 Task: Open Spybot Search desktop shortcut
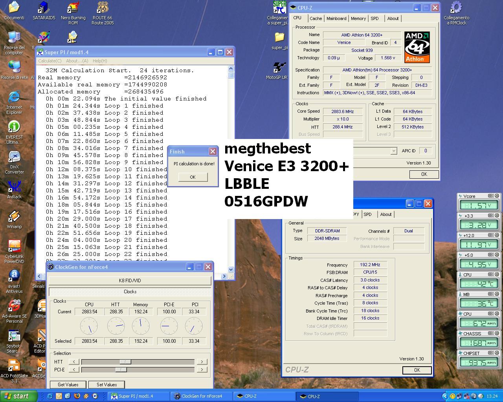(x=14, y=341)
